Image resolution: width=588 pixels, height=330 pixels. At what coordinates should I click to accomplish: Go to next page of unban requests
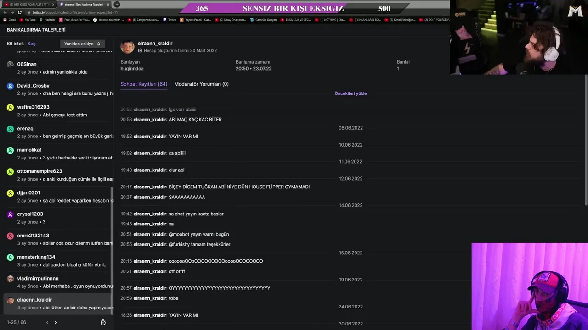coord(56,322)
